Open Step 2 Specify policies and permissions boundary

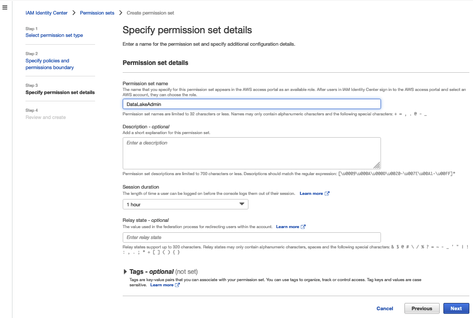click(x=50, y=64)
